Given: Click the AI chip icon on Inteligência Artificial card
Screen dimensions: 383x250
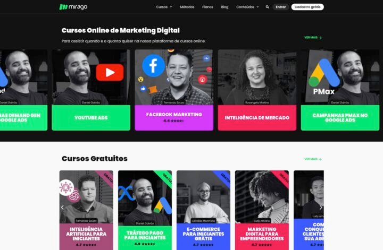Looking at the screenshot, I should 66,187.
